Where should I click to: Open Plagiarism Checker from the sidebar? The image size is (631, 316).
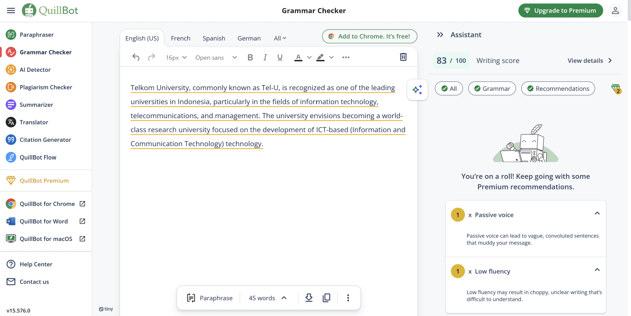coord(46,87)
